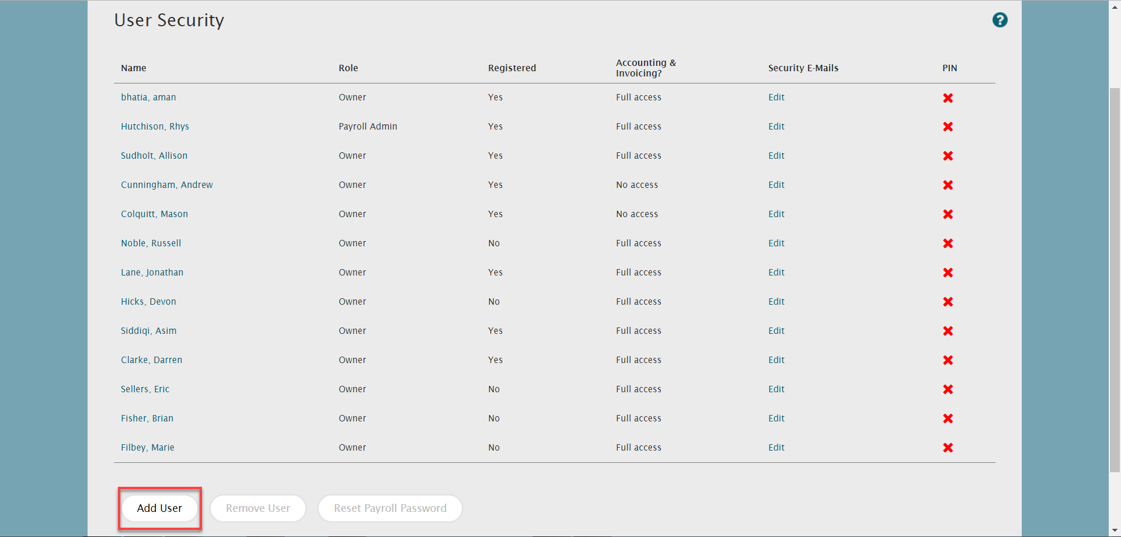Open user Sudholt, Allison's name link

click(154, 156)
